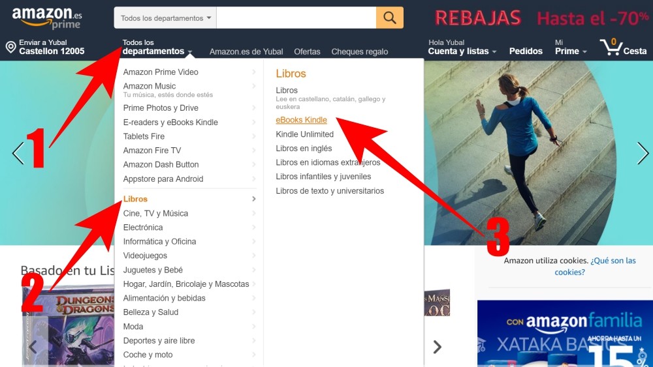Select Coche y moto entry
Image resolution: width=653 pixels, height=367 pixels.
click(x=148, y=355)
